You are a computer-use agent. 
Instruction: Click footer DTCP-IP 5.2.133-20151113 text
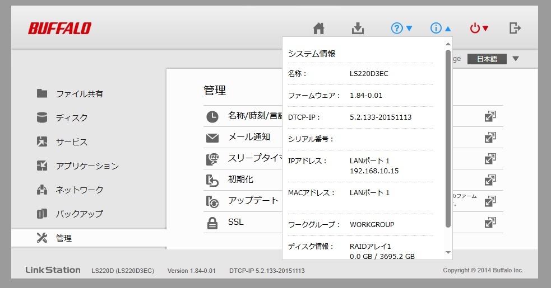[x=267, y=271]
